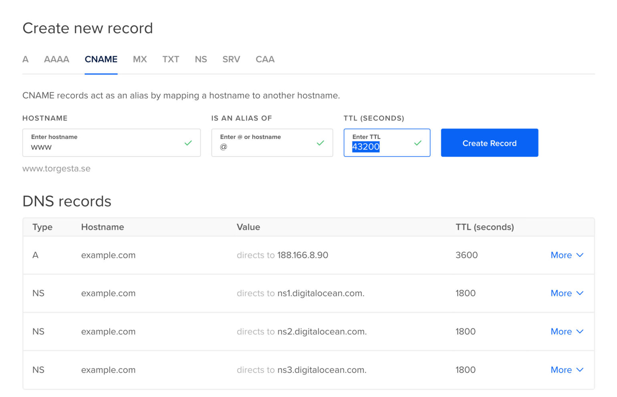Click the 1800 TTL in ns1 row
This screenshot has height=397, width=617.
pyautogui.click(x=466, y=293)
